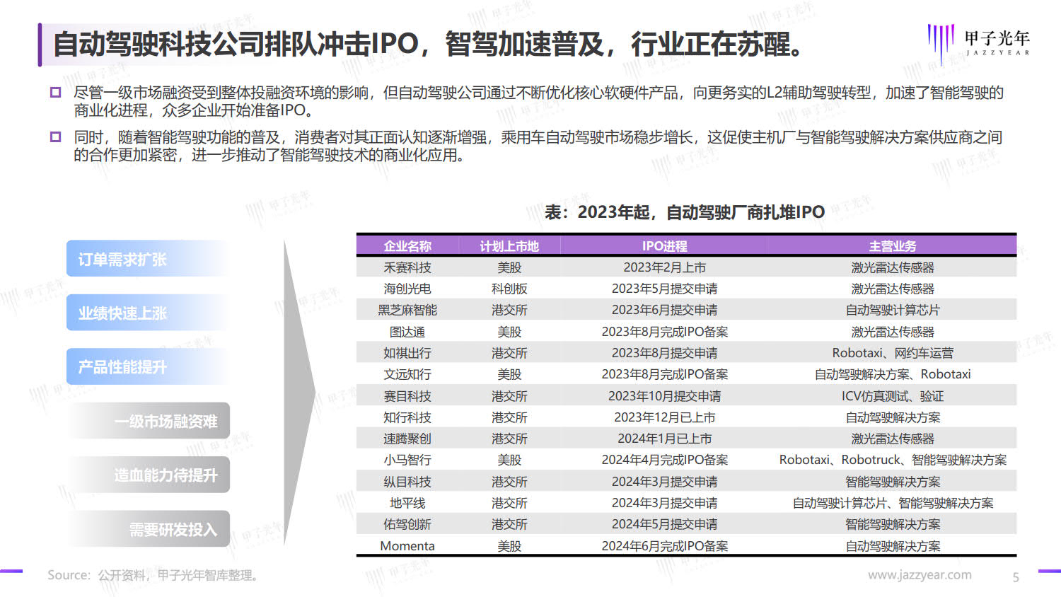Click the 一级市场融资难 gray box
1061x597 pixels.
(149, 421)
